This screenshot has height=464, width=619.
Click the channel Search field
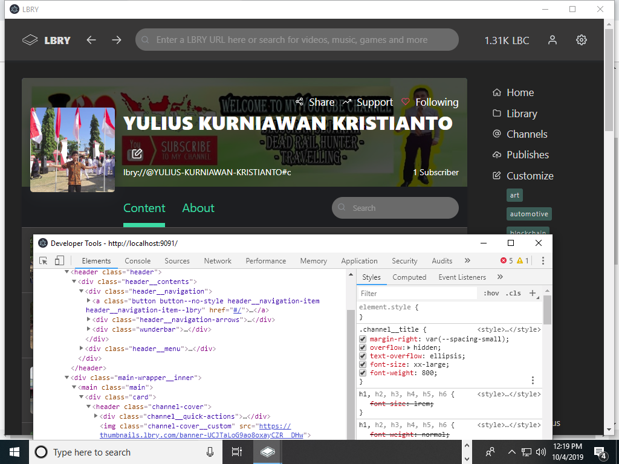(x=395, y=208)
